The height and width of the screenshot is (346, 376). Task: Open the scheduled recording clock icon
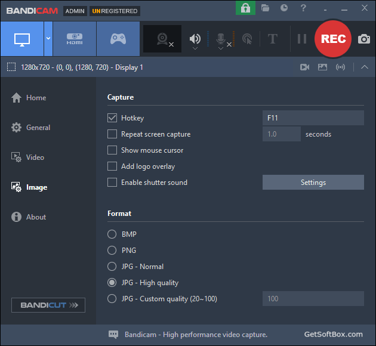[284, 8]
